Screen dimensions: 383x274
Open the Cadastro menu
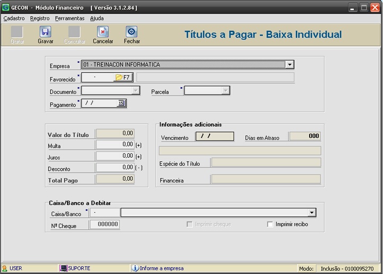[x=14, y=18]
